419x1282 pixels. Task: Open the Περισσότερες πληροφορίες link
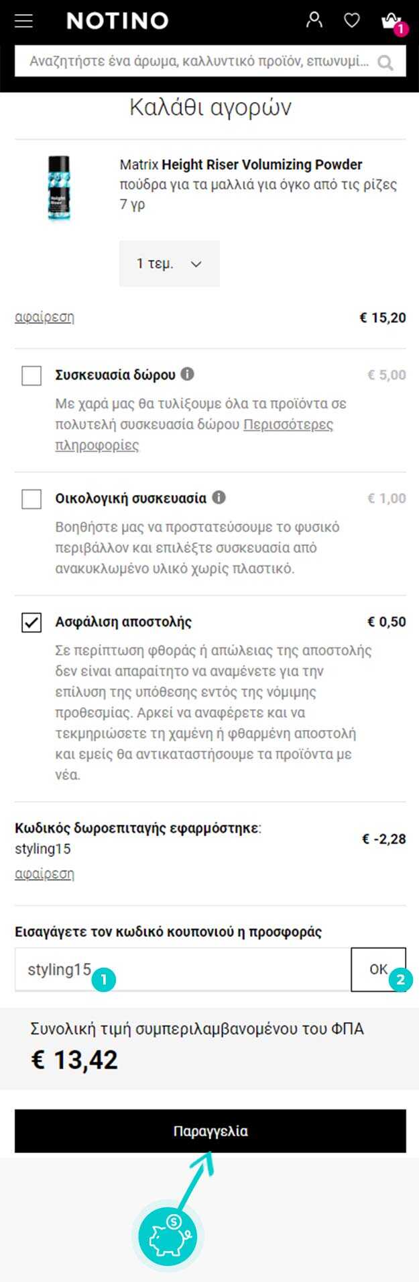194,434
